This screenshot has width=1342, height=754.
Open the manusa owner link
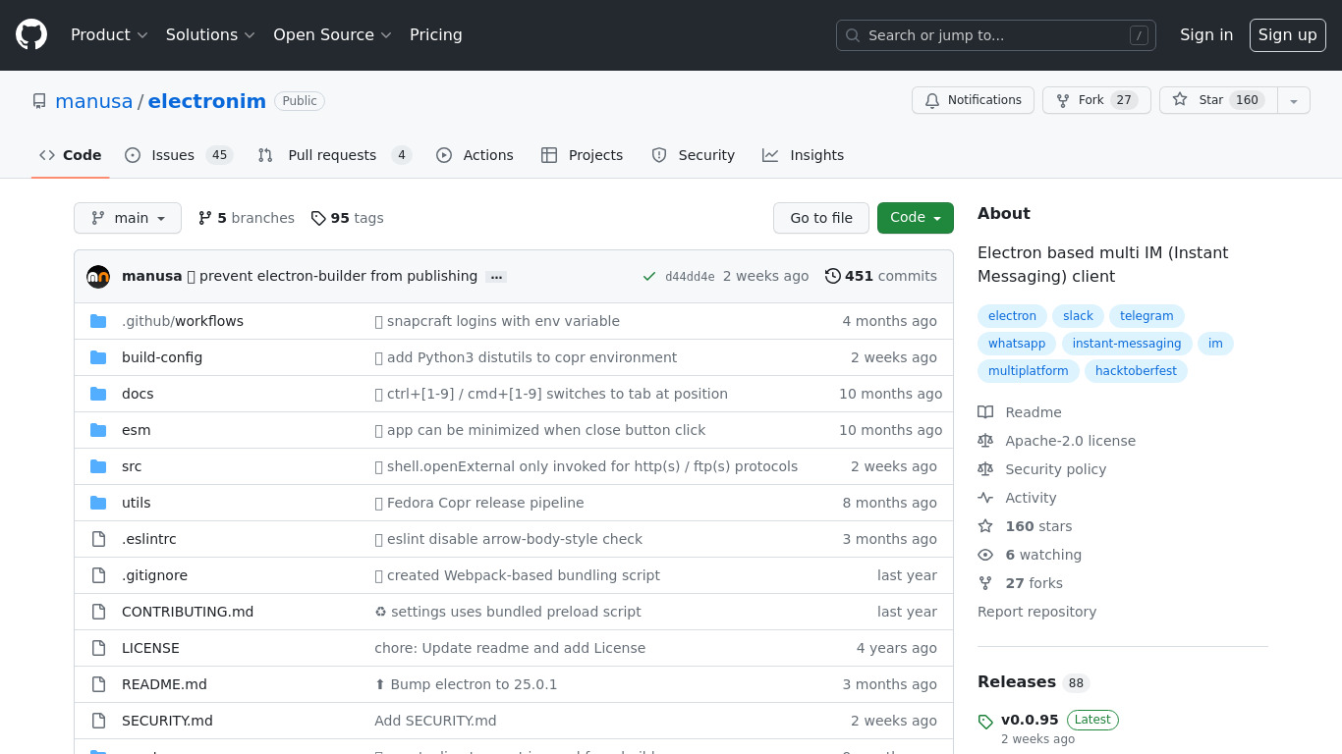click(x=94, y=101)
